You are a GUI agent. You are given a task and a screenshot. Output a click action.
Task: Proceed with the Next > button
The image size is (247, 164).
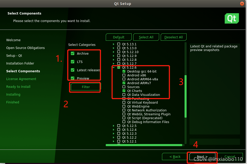pos(202,156)
